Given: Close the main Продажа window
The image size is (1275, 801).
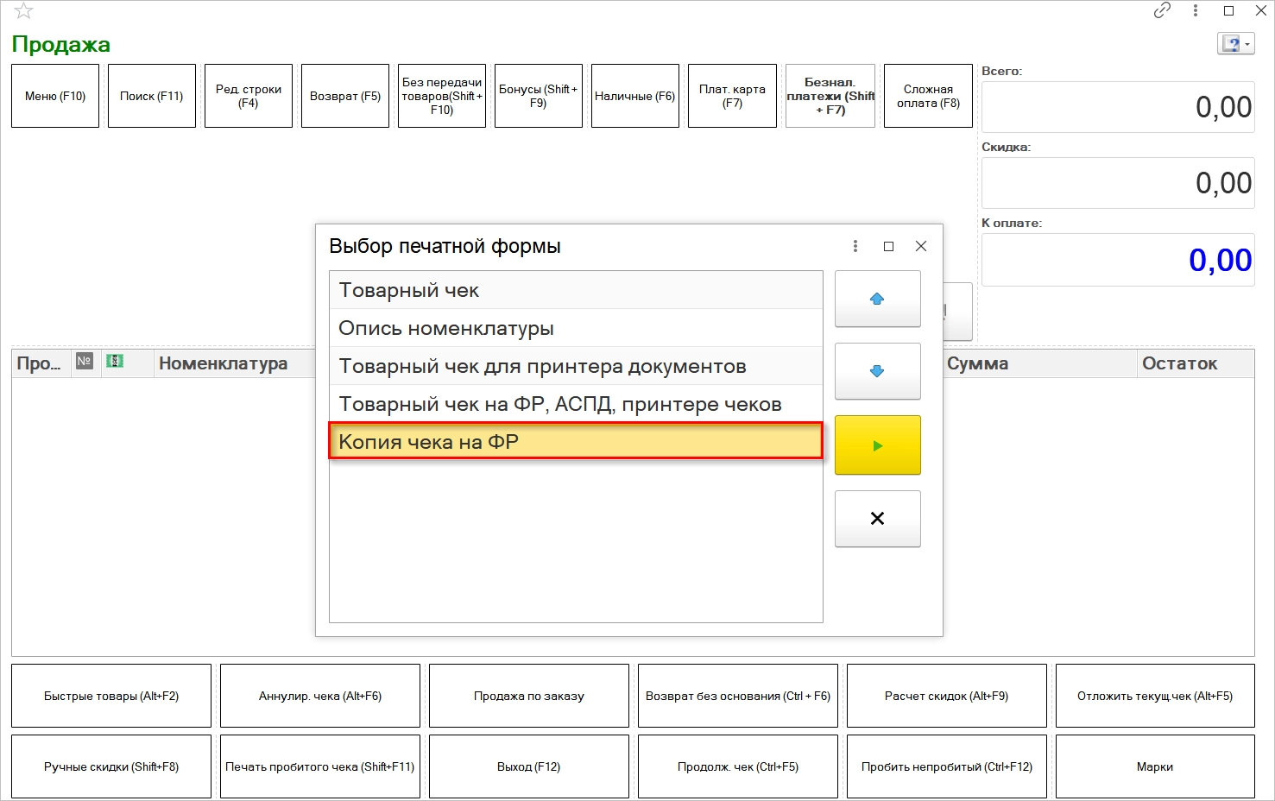Looking at the screenshot, I should point(1260,10).
